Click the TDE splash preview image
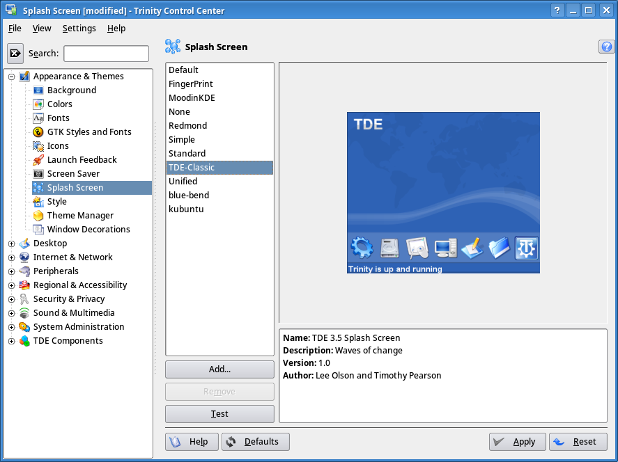The image size is (618, 462). (443, 193)
